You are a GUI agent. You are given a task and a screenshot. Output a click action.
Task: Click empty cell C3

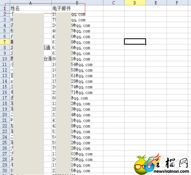pos(114,19)
